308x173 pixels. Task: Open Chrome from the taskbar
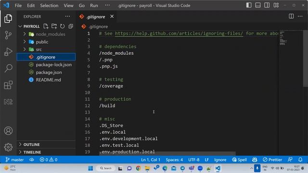click(x=138, y=168)
